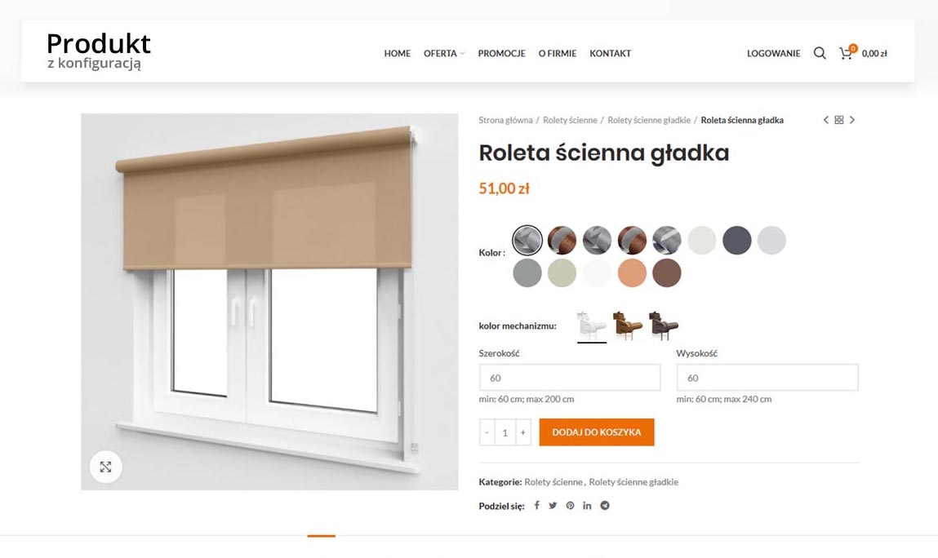Open the search magnifier icon
This screenshot has height=558, width=938.
coord(820,53)
